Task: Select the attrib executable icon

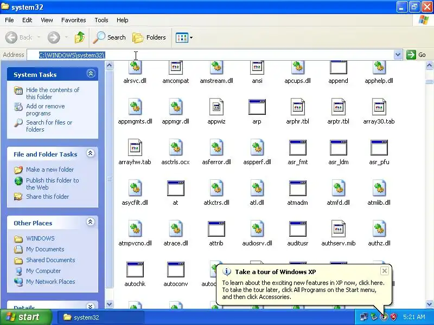Action: (216, 229)
